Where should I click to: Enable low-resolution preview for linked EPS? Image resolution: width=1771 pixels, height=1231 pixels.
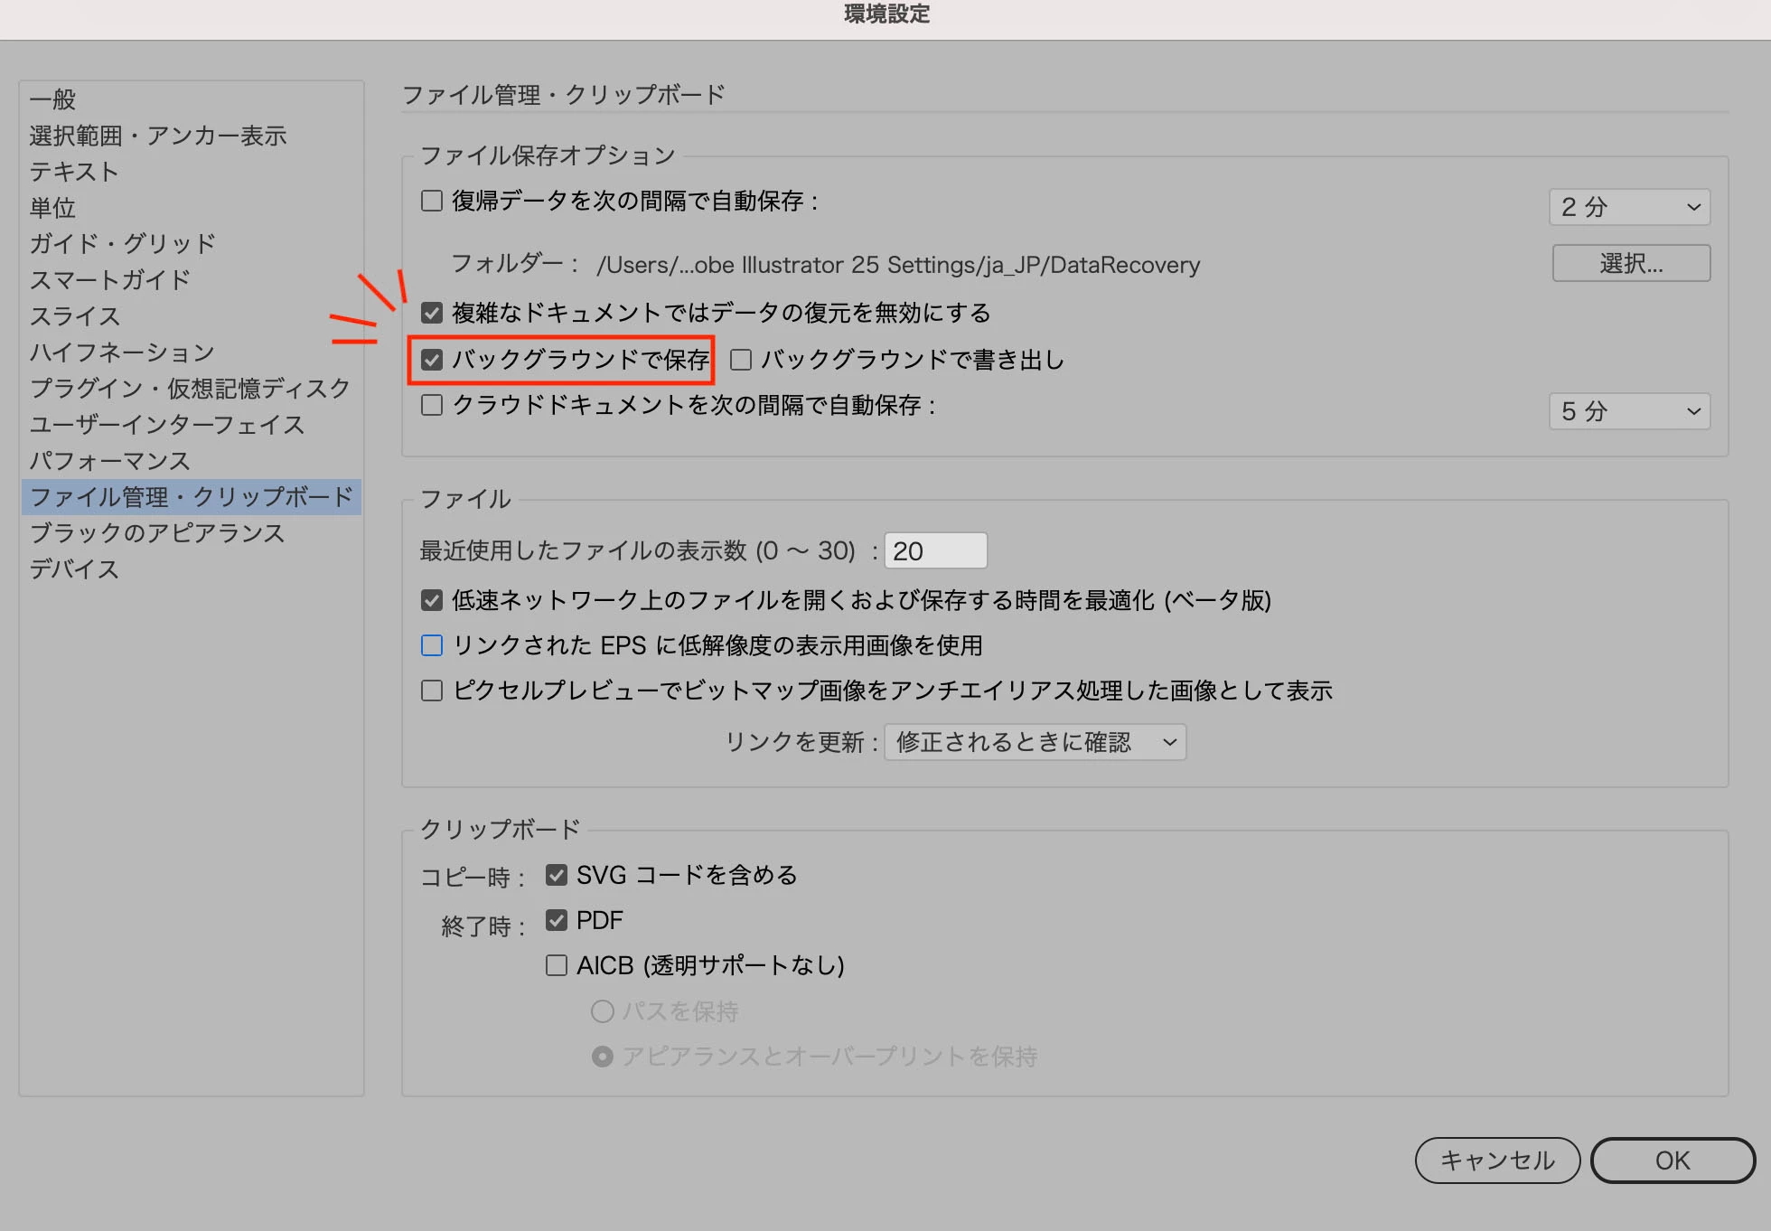tap(432, 645)
